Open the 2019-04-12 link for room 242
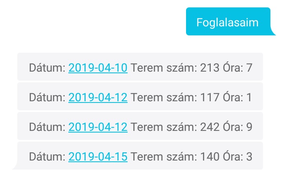The image size is (291, 177). click(98, 127)
